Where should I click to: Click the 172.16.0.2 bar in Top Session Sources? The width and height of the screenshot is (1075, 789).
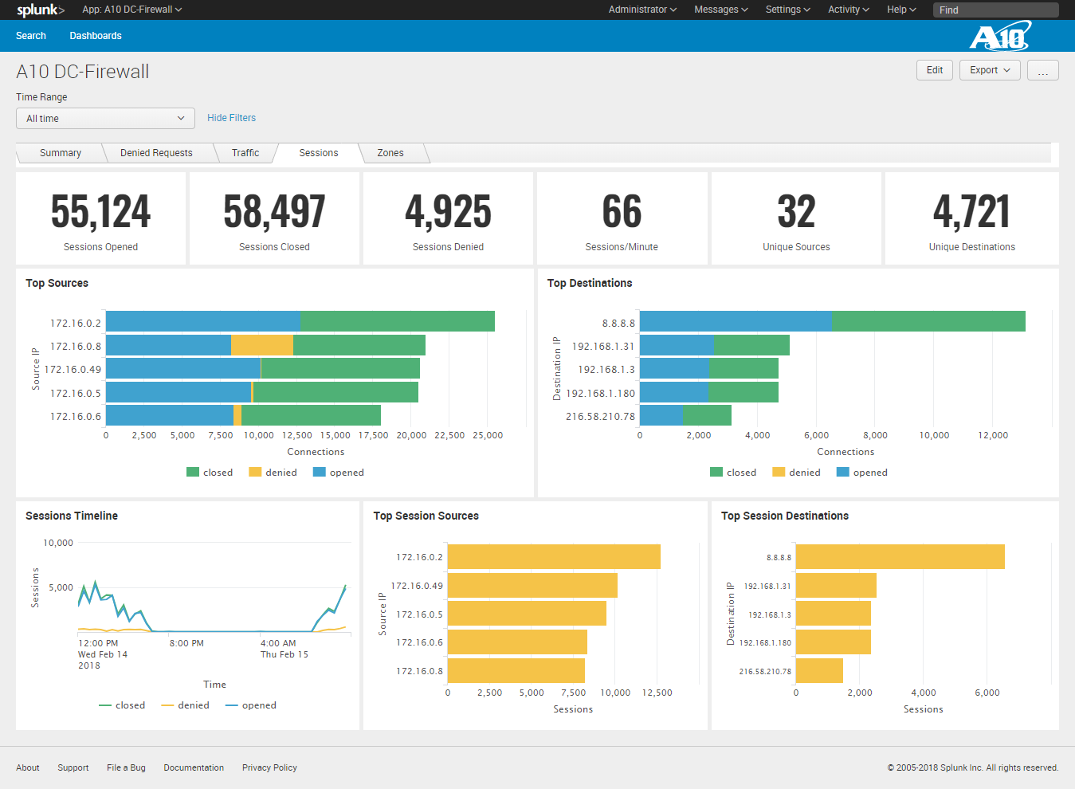pyautogui.click(x=554, y=556)
